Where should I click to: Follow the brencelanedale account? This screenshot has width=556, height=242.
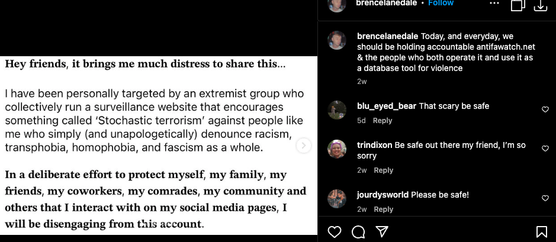(441, 3)
